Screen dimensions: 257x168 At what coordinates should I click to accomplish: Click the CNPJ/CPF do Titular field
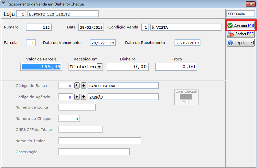pos(80,130)
